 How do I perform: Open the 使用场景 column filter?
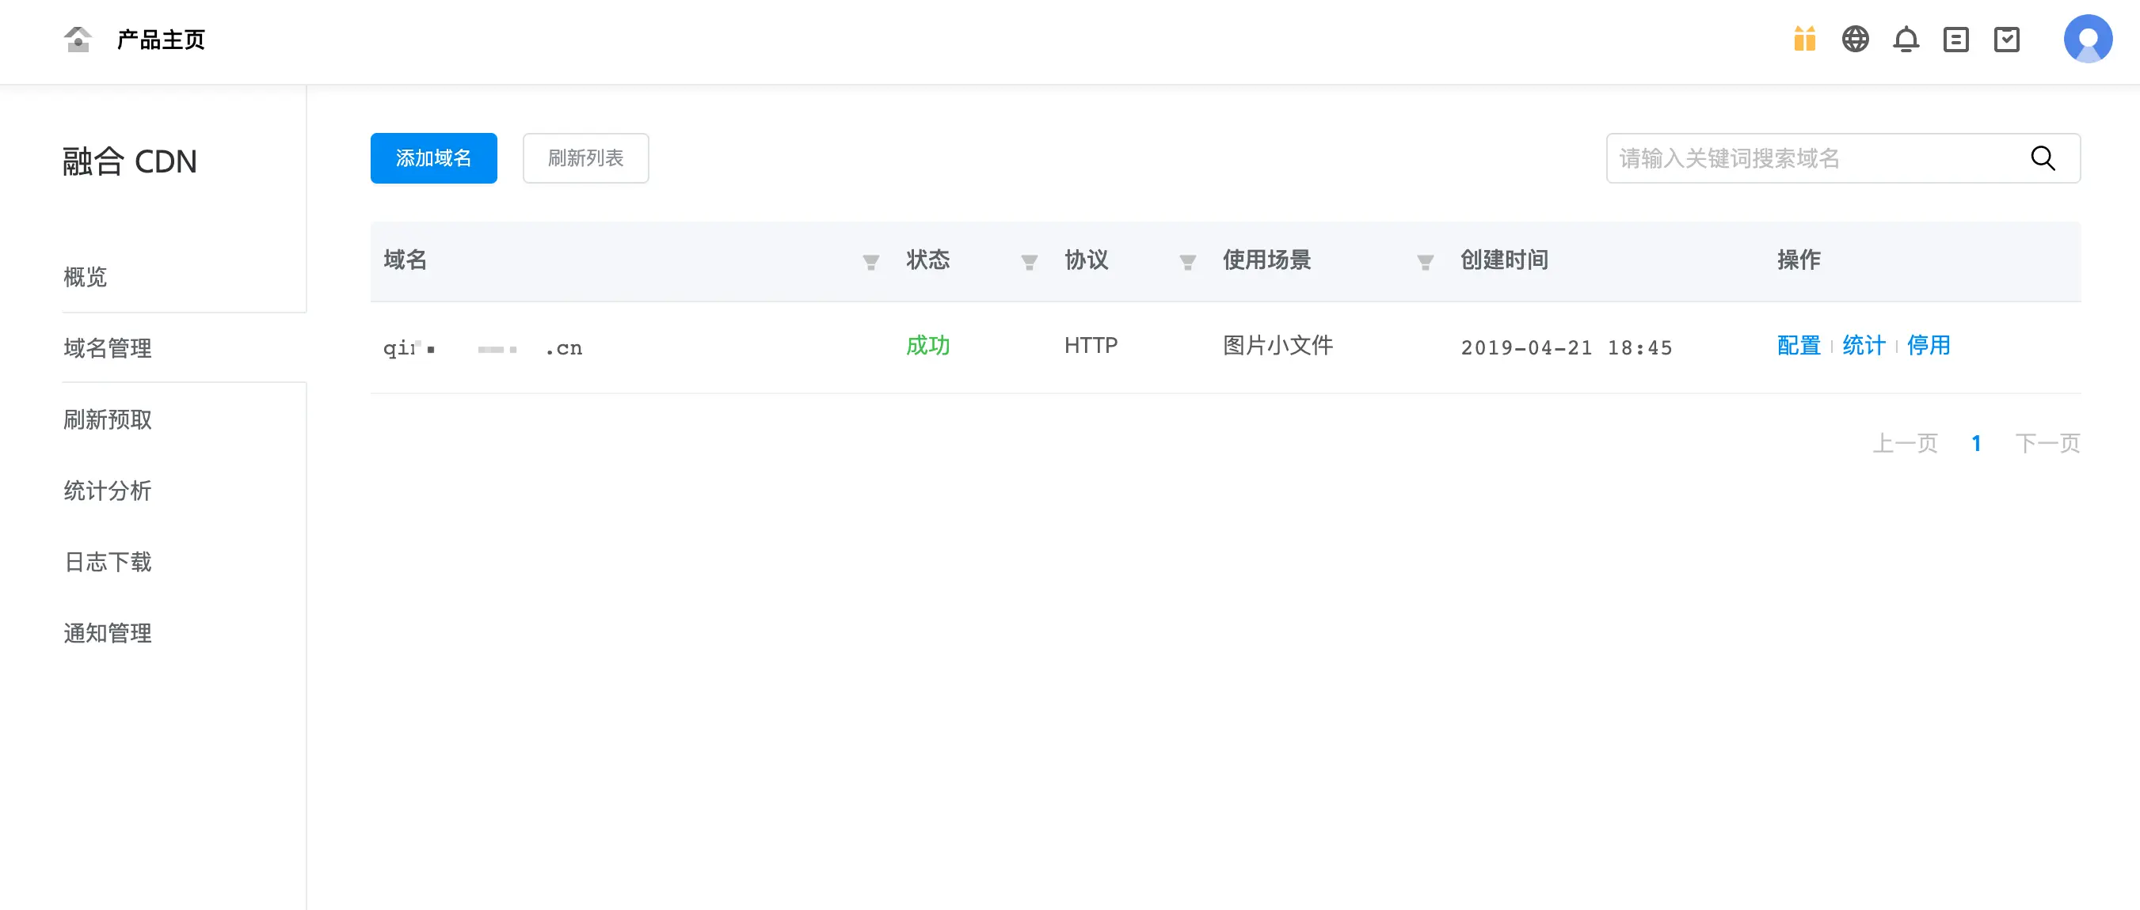pos(1426,263)
